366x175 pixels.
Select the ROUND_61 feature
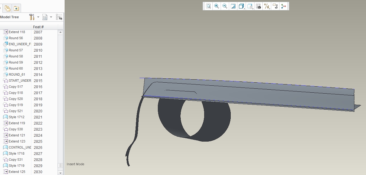click(17, 74)
